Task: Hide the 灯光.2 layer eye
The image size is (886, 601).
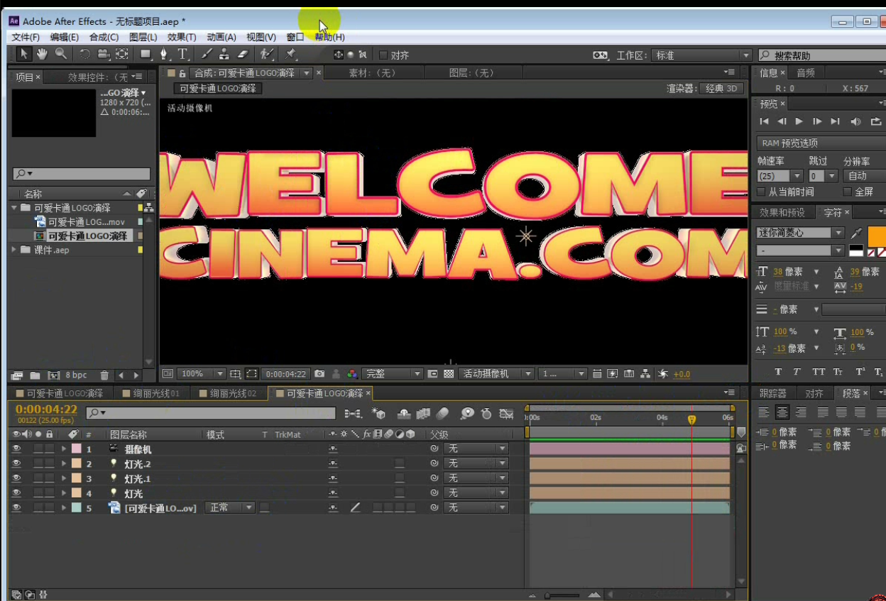Action: pos(16,463)
